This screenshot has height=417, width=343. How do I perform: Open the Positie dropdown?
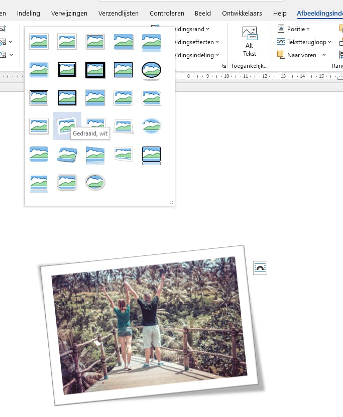pos(293,29)
